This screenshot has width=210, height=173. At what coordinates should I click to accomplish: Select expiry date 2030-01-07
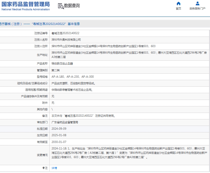(x=59, y=142)
